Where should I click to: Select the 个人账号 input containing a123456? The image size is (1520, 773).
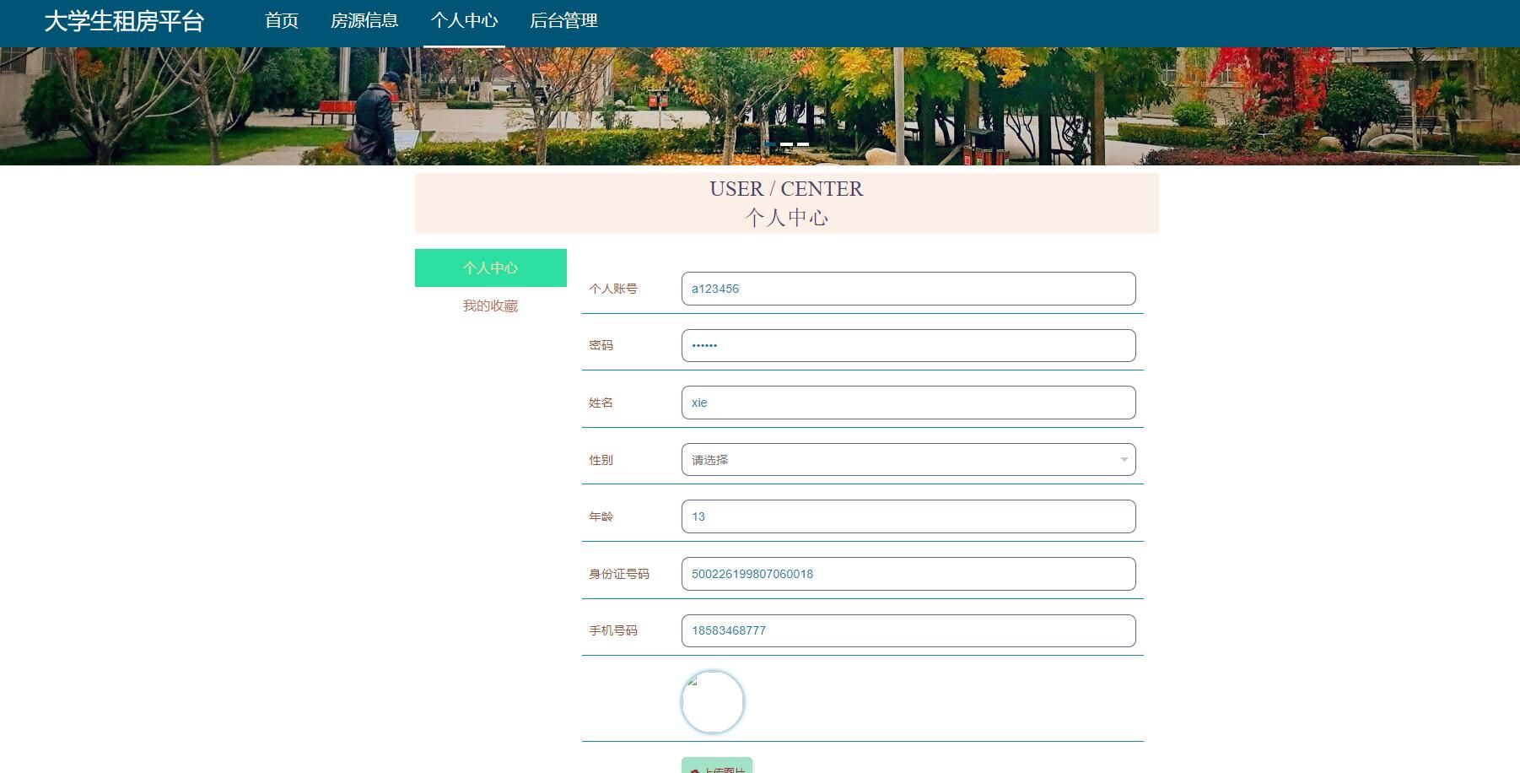908,289
